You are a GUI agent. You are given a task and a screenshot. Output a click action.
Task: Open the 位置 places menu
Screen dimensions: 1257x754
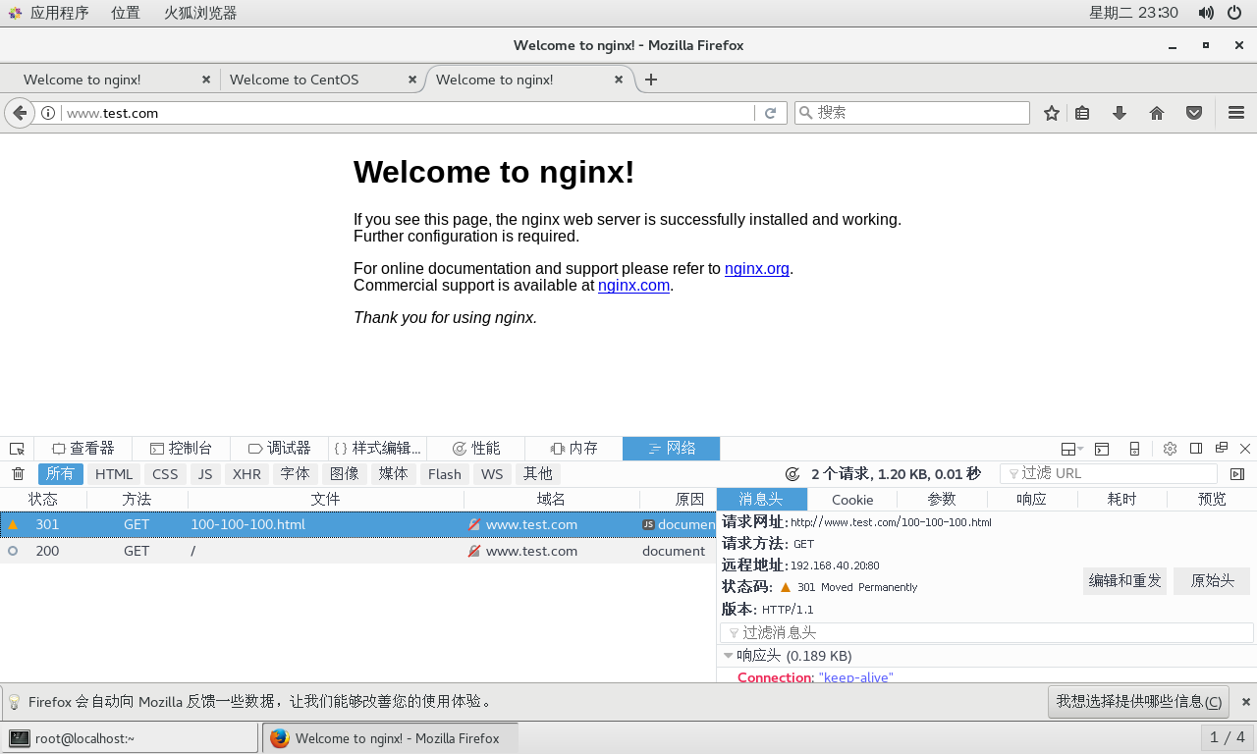coord(126,13)
